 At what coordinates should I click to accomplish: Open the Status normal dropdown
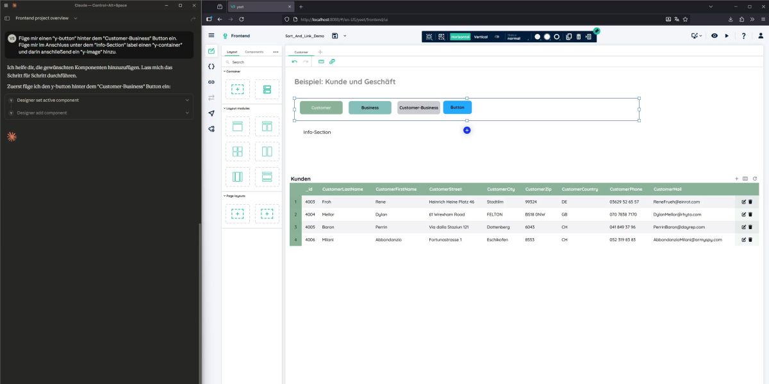[514, 37]
